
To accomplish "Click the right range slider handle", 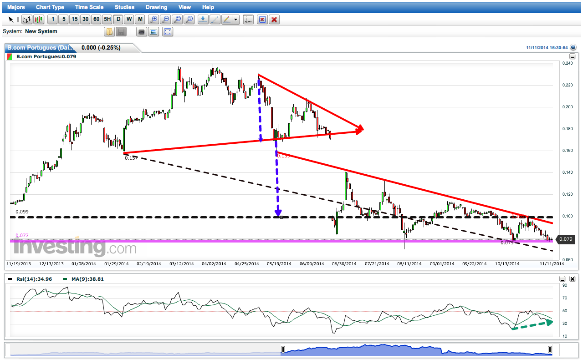I will 550,349.
